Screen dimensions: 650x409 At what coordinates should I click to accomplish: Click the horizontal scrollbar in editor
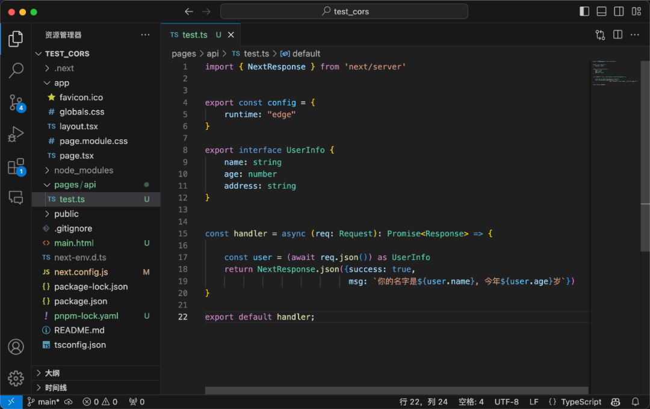tap(396, 390)
